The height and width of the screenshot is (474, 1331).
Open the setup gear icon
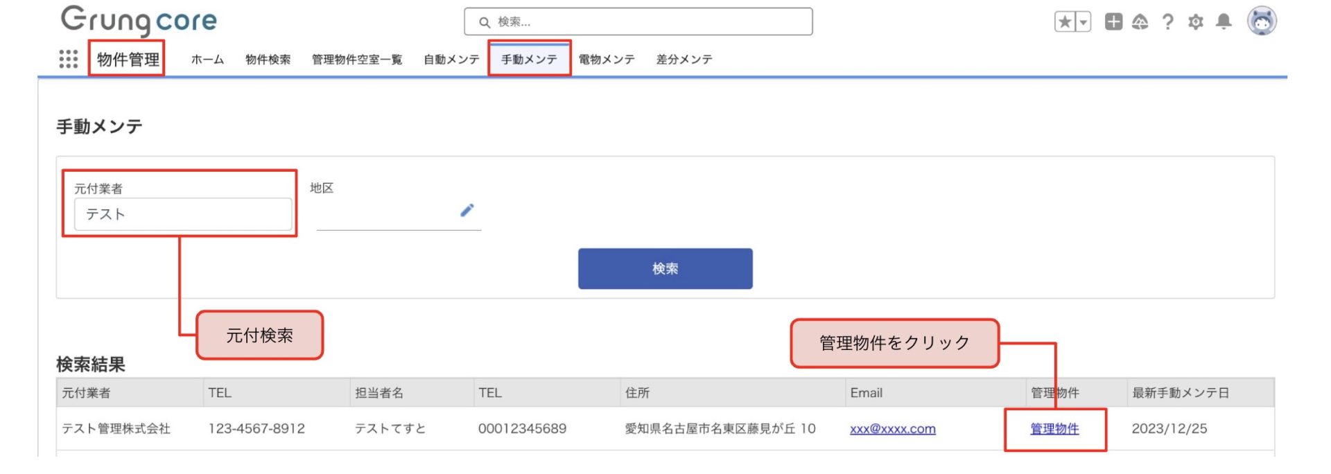[x=1196, y=22]
